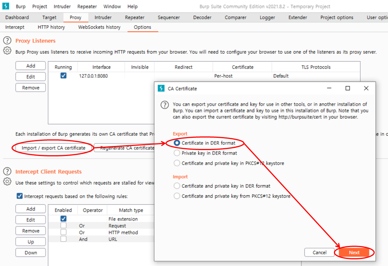The image size is (388, 266).
Task: Click Regenerate CA certificate button
Action: (x=124, y=148)
